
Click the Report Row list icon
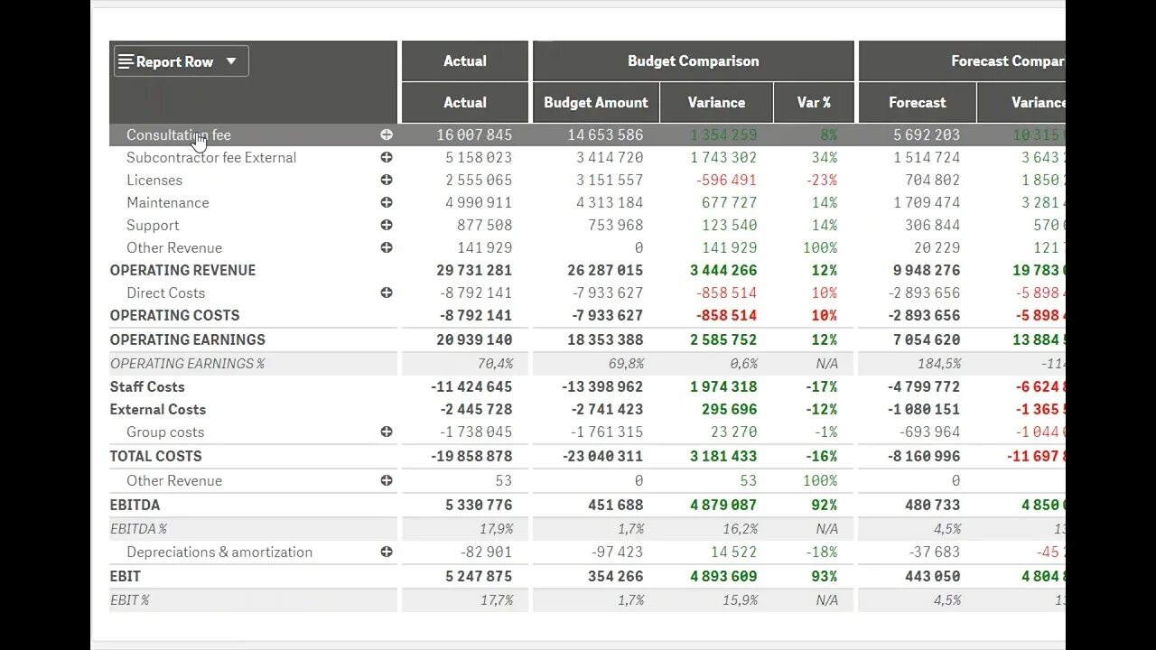[126, 61]
